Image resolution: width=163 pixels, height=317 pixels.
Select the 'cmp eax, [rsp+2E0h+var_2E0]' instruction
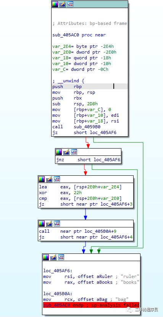[x=81, y=198]
